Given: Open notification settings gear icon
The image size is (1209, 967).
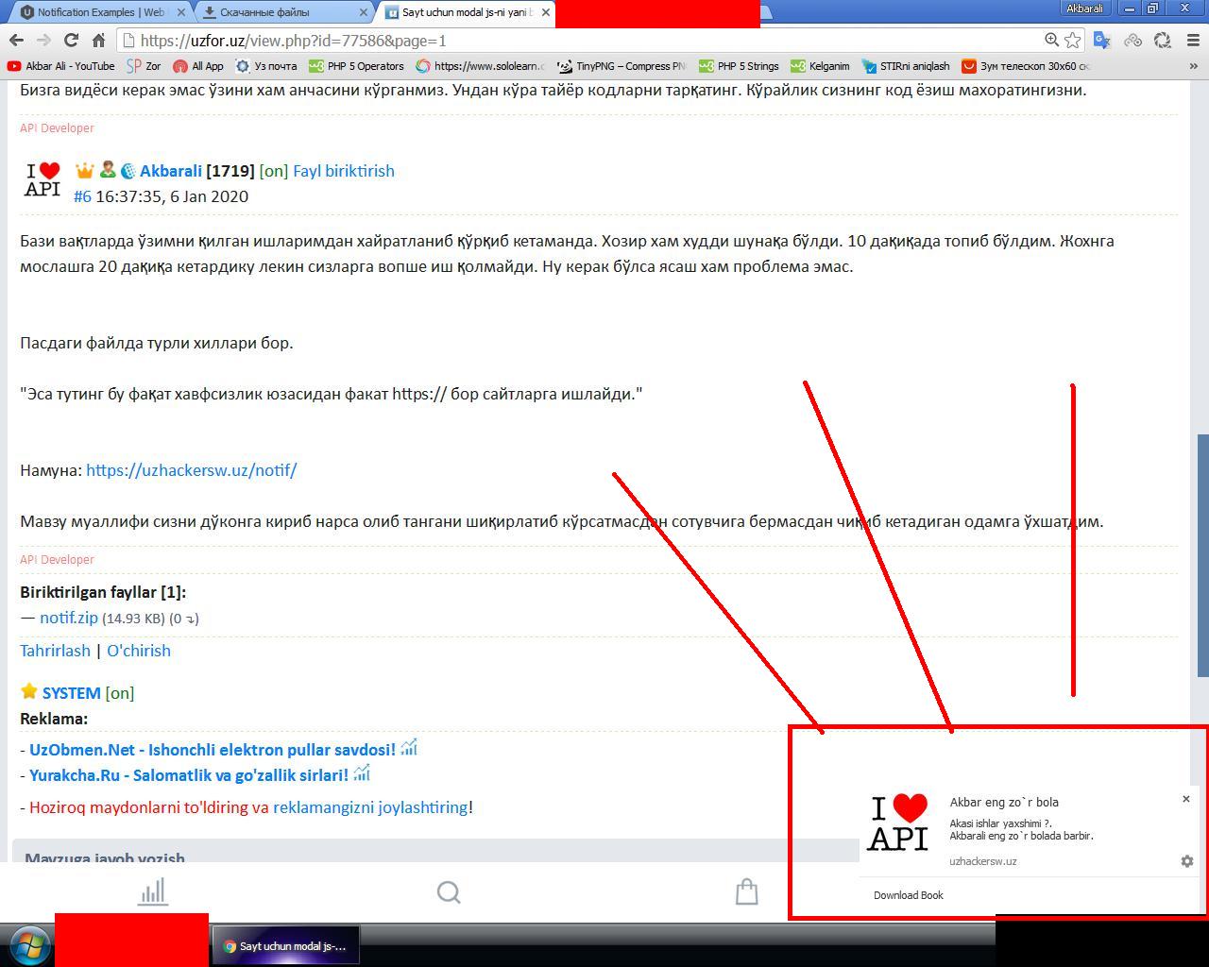Looking at the screenshot, I should [1187, 861].
